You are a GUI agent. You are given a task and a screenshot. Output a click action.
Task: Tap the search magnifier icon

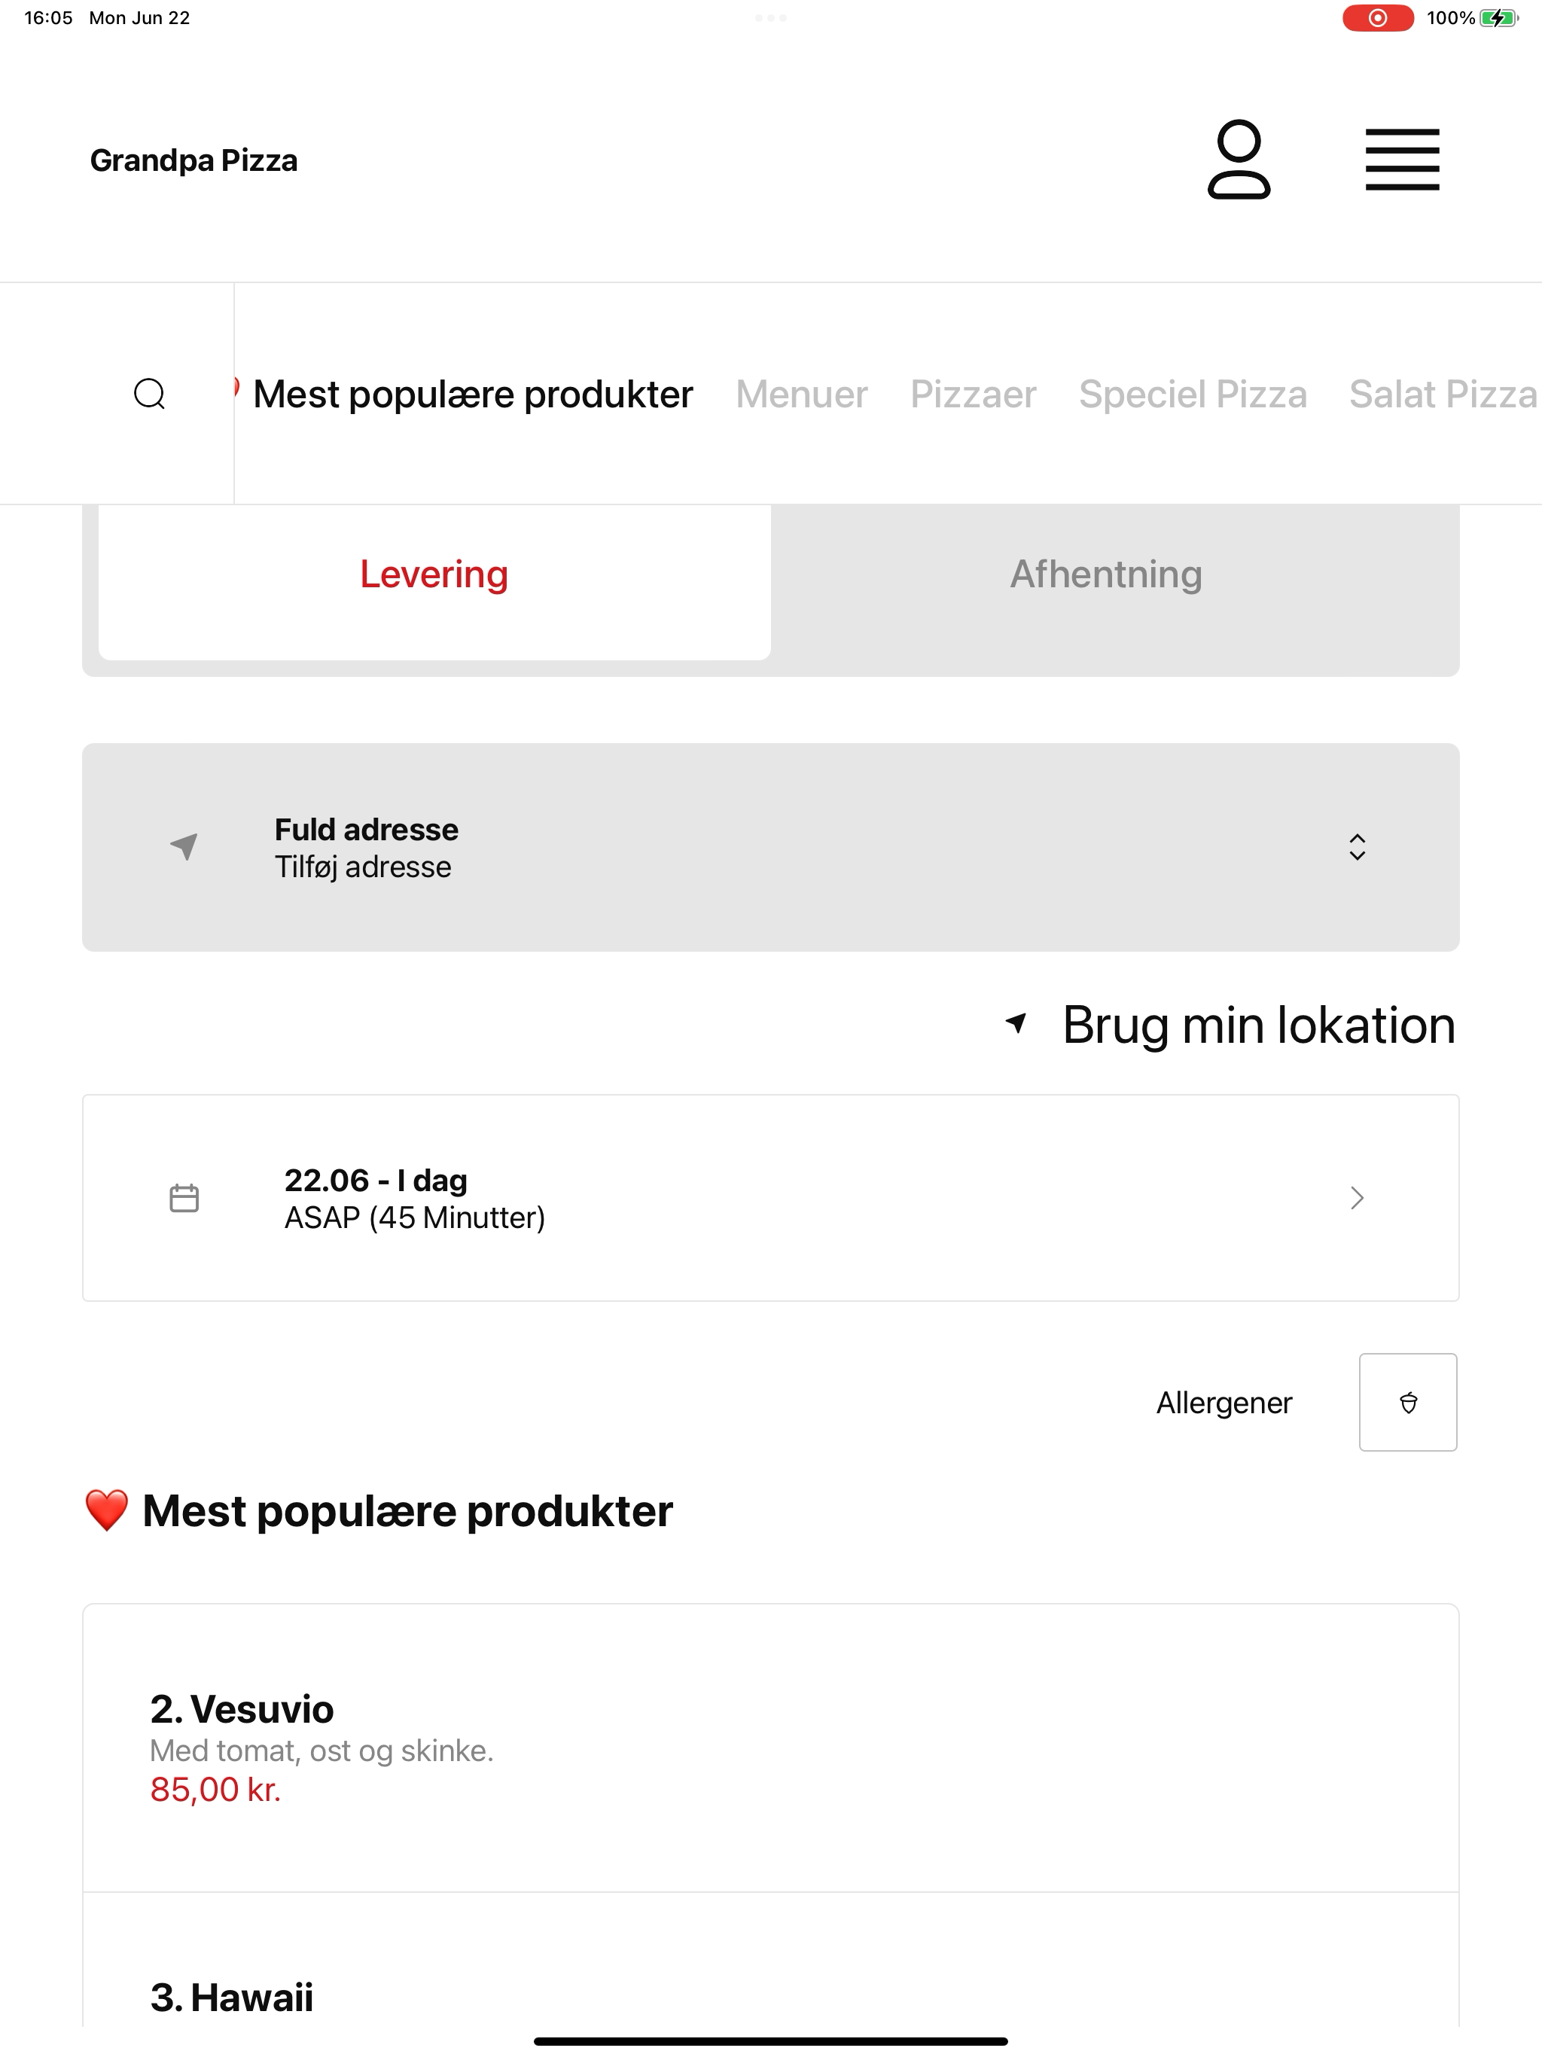click(150, 393)
